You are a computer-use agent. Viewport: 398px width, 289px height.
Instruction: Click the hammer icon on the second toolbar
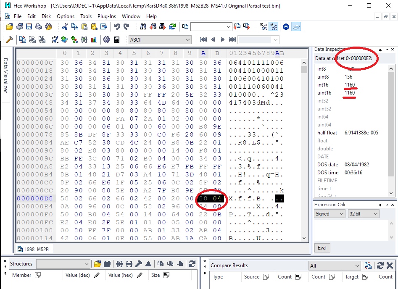10,39
